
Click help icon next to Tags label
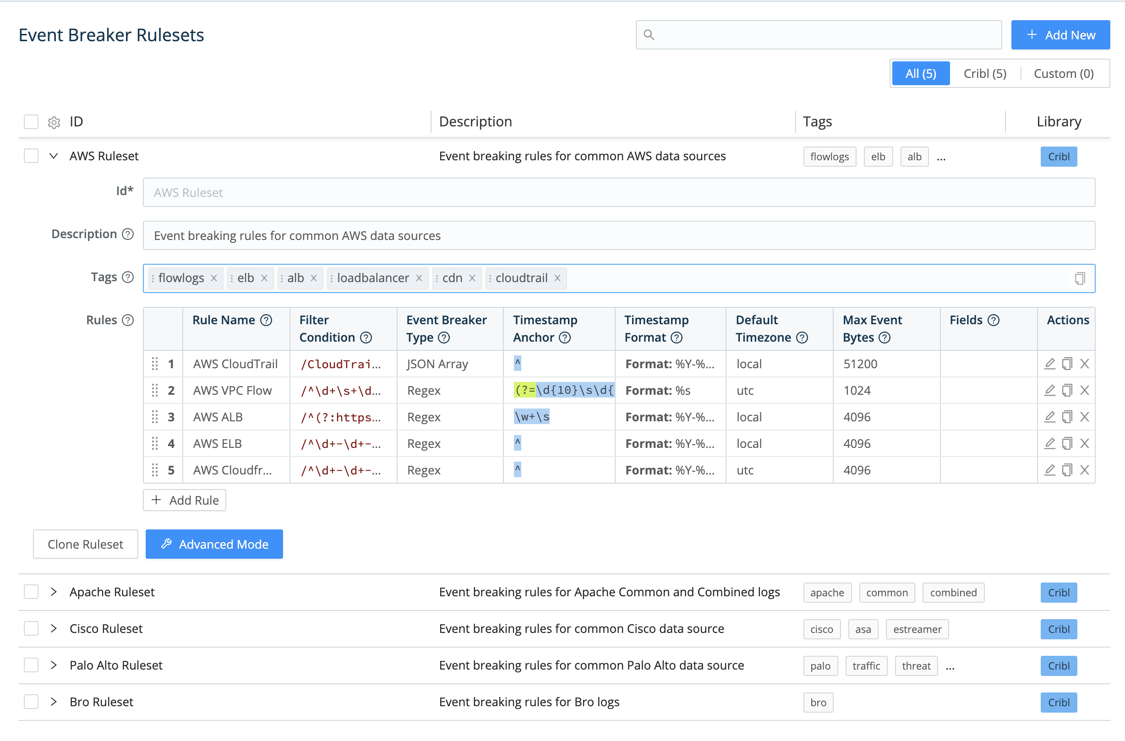[x=128, y=278]
